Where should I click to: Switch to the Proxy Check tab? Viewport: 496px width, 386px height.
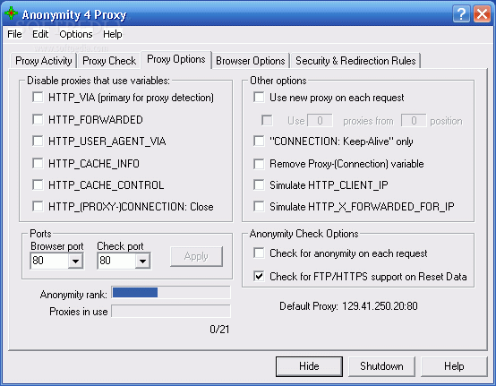point(109,60)
